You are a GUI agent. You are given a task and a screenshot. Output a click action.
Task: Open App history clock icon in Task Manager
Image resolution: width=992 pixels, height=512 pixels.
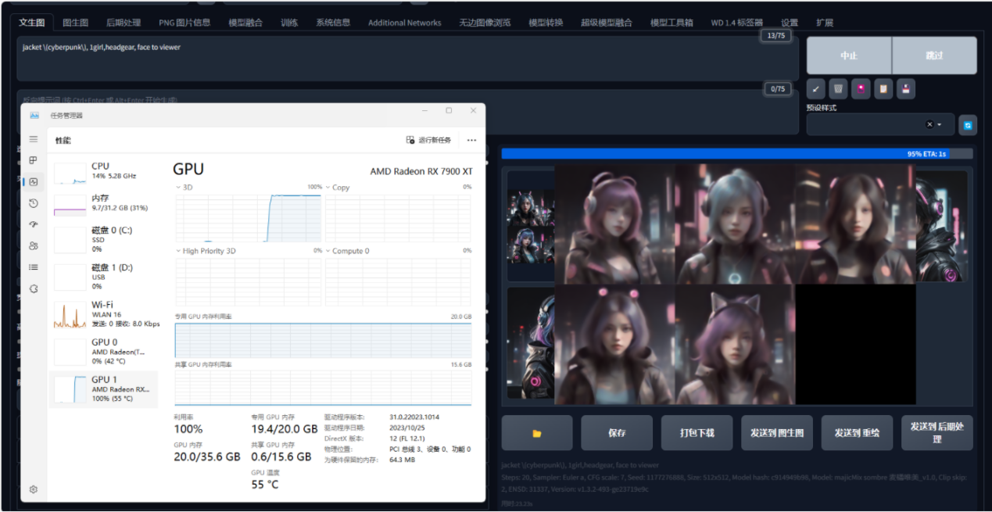pyautogui.click(x=34, y=203)
